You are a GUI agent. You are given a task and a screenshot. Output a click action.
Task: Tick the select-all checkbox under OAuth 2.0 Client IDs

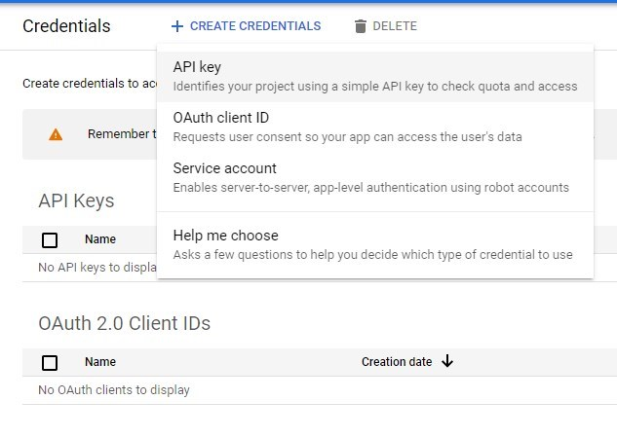point(50,362)
